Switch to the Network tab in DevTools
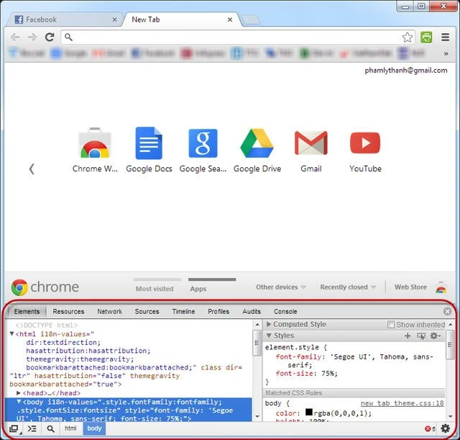The image size is (460, 440). point(109,312)
